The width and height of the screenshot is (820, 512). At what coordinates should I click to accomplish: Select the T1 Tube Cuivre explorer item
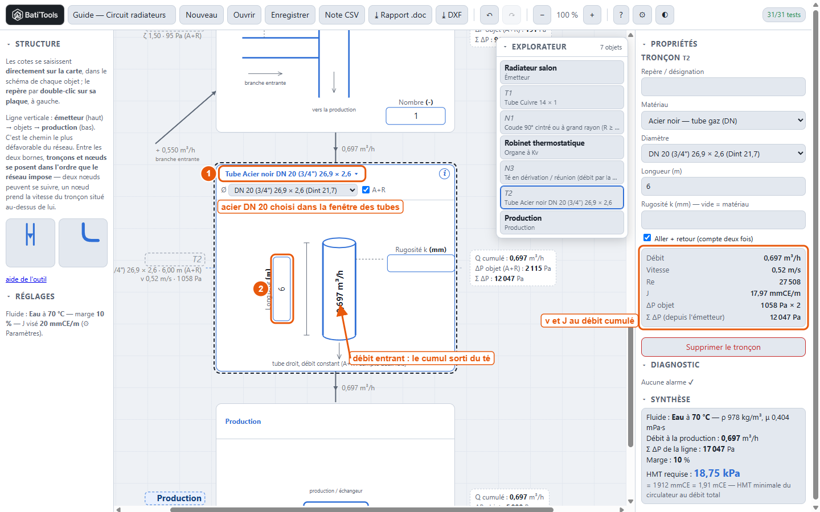[x=561, y=97]
